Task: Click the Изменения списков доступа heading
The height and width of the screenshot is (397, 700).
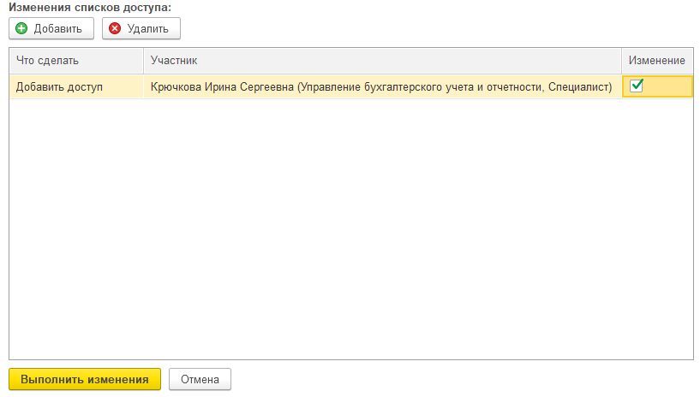Action: point(91,7)
